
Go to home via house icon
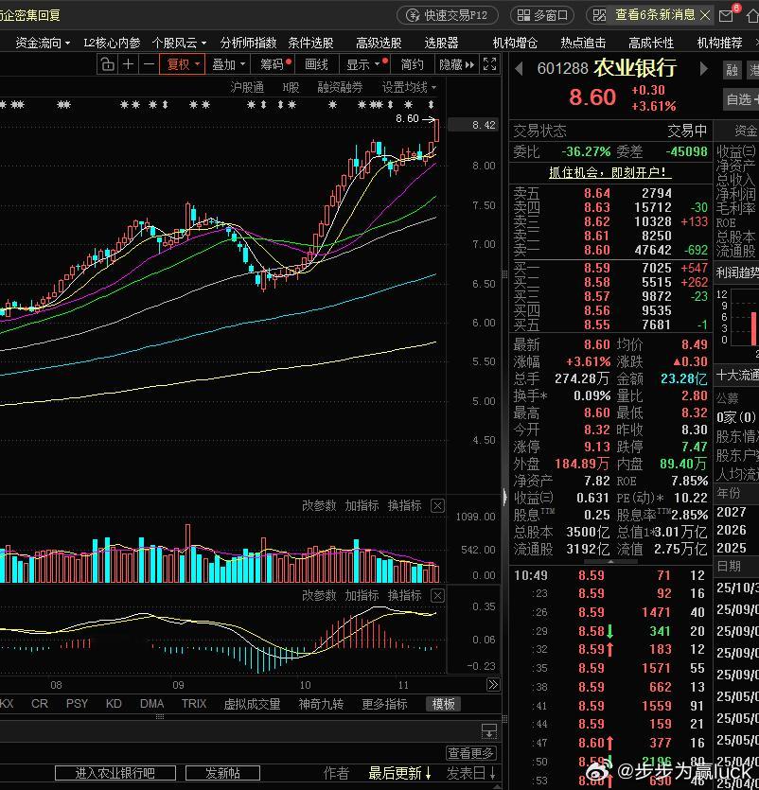pyautogui.click(x=752, y=16)
